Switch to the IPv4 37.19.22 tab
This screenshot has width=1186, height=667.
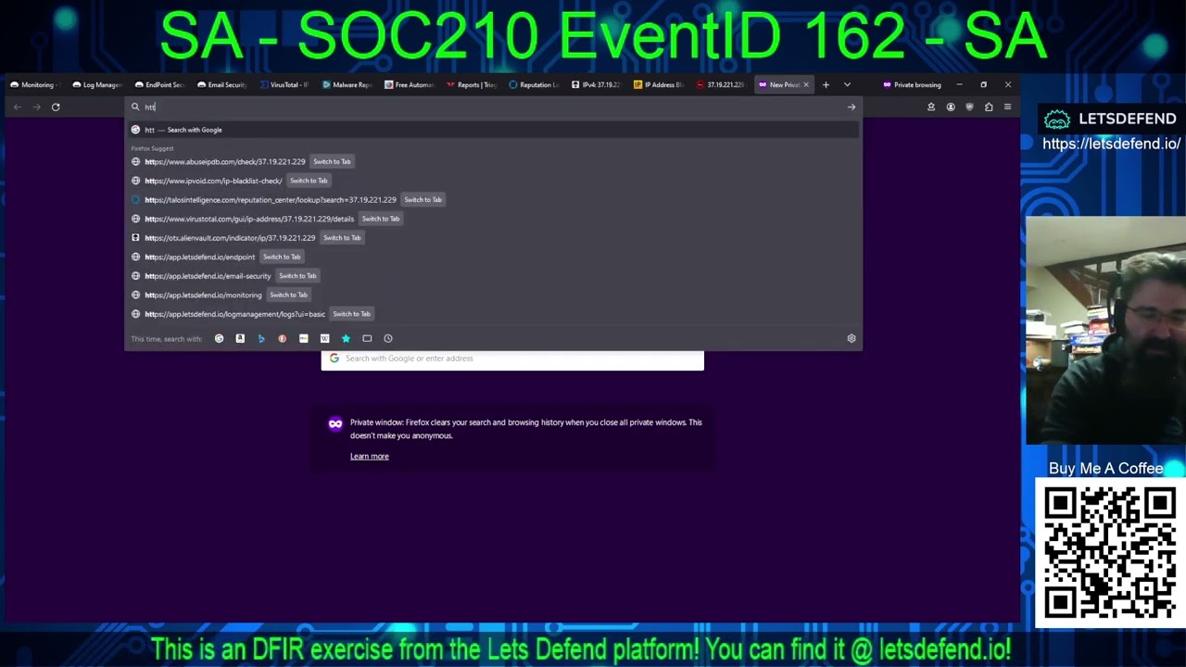point(597,84)
